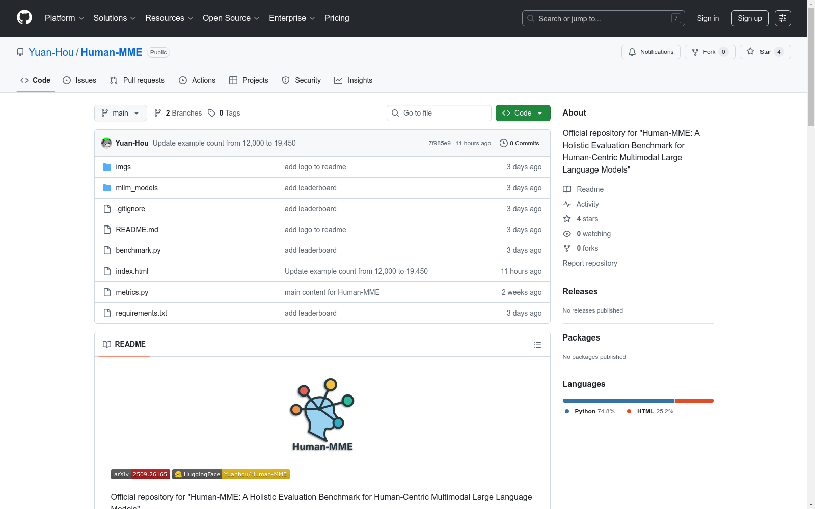Focus the Go to file search box

pyautogui.click(x=439, y=113)
